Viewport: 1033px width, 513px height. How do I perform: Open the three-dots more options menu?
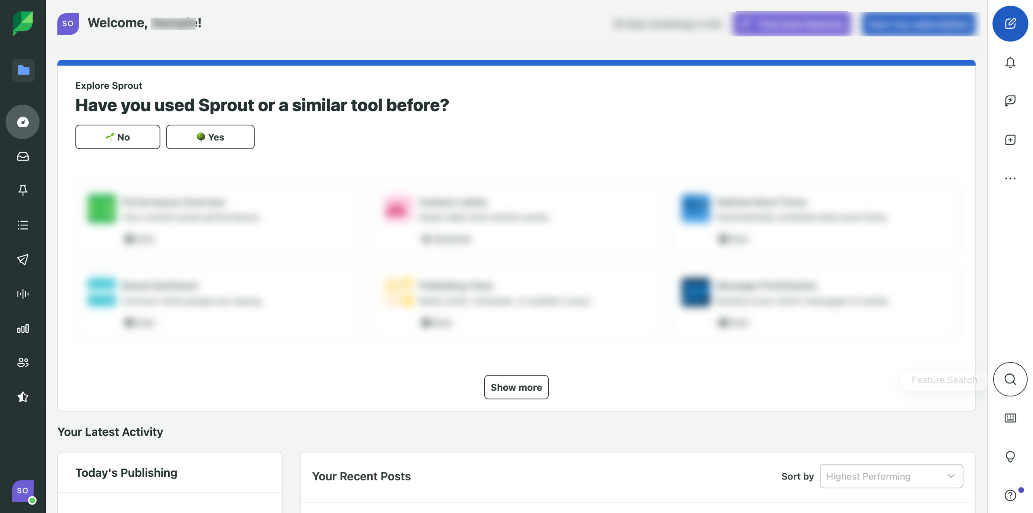(x=1010, y=178)
